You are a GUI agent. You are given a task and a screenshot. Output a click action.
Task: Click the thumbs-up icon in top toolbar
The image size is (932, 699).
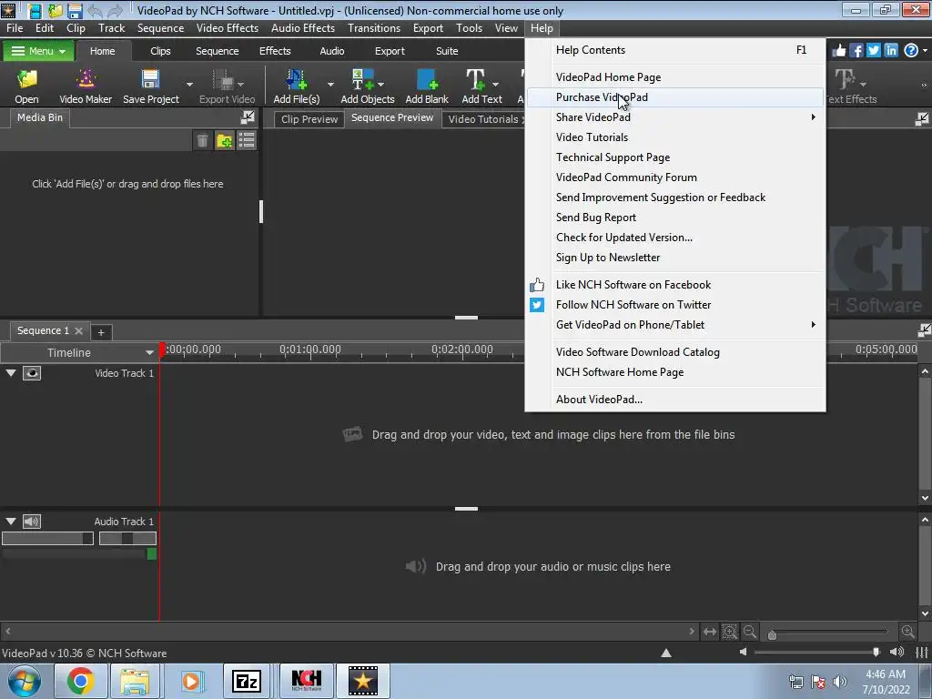point(838,51)
